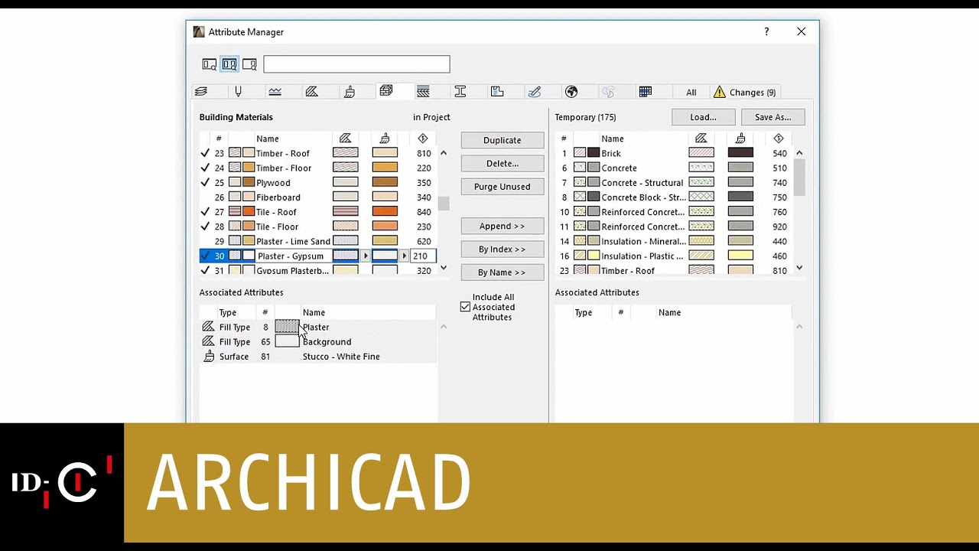Click surface color swatch of Plywood row
This screenshot has width=979, height=551.
385,183
